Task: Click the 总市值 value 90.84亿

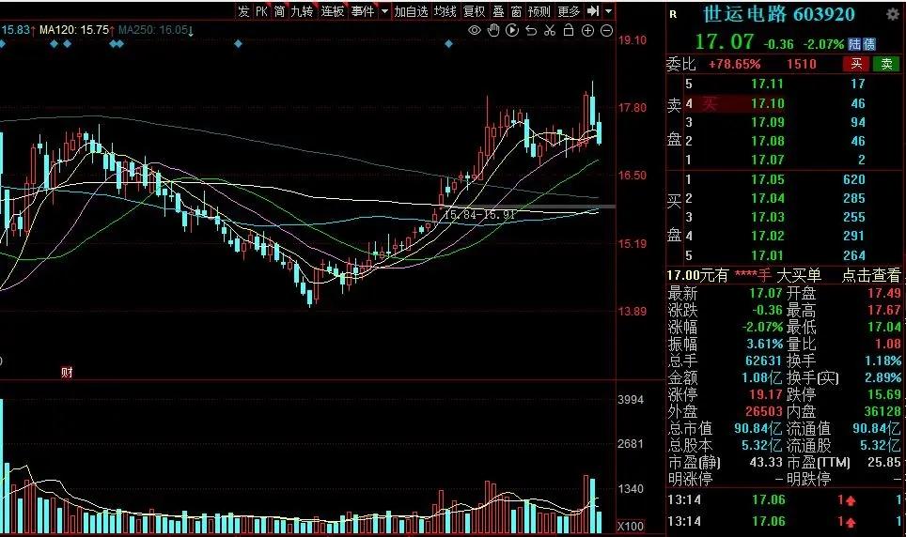Action: click(x=758, y=429)
